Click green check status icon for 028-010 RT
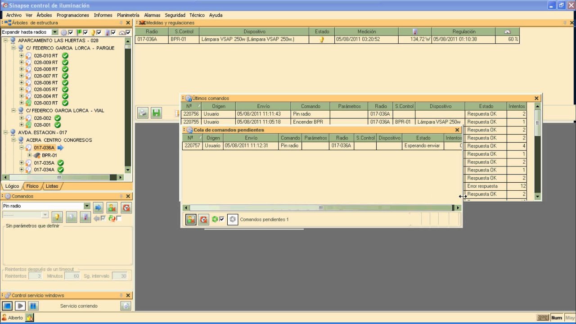 click(65, 56)
